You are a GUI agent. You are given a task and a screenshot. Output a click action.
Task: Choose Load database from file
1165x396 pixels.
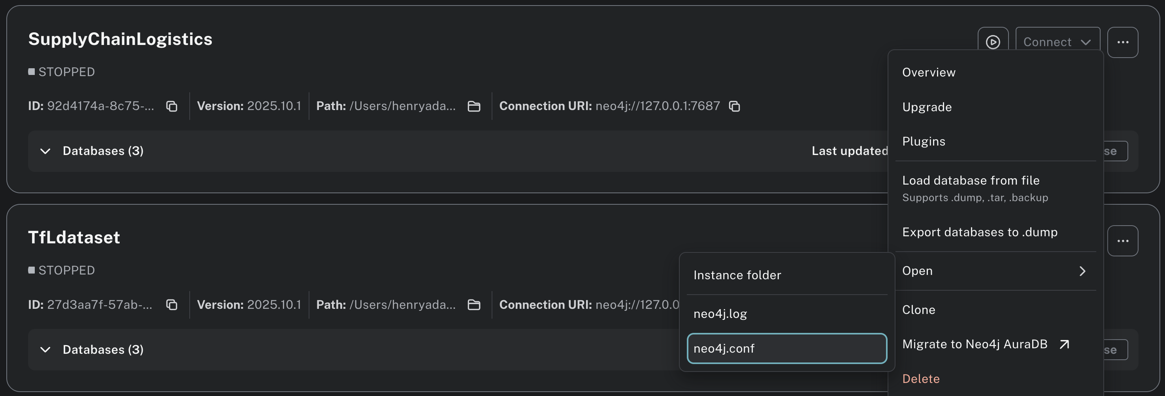click(971, 180)
